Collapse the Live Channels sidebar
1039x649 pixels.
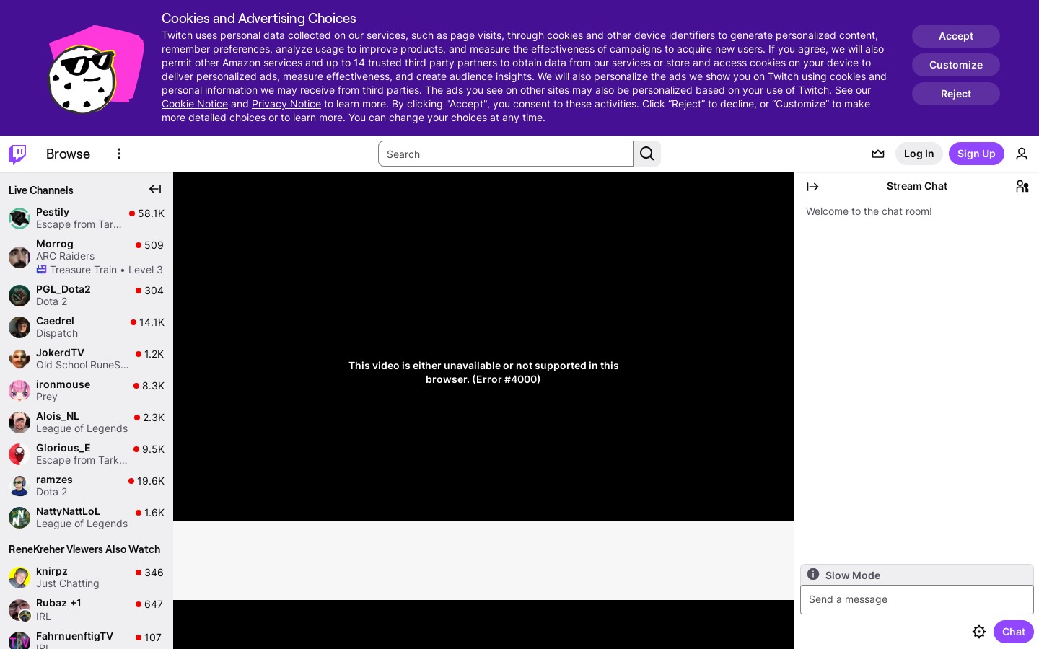coord(155,189)
